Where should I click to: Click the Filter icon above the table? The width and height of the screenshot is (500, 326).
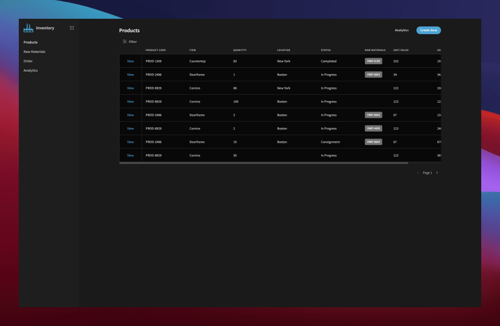[x=125, y=41]
